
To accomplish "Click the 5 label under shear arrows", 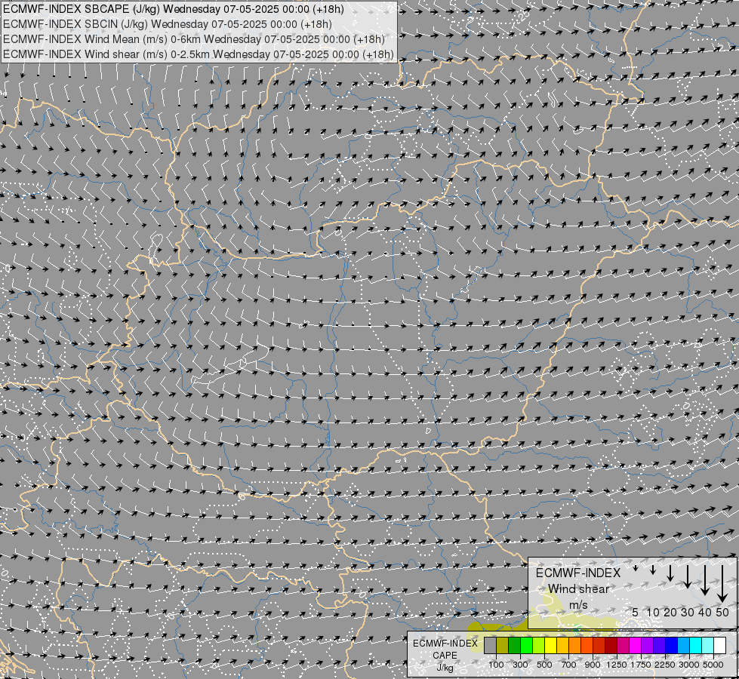I will point(636,612).
